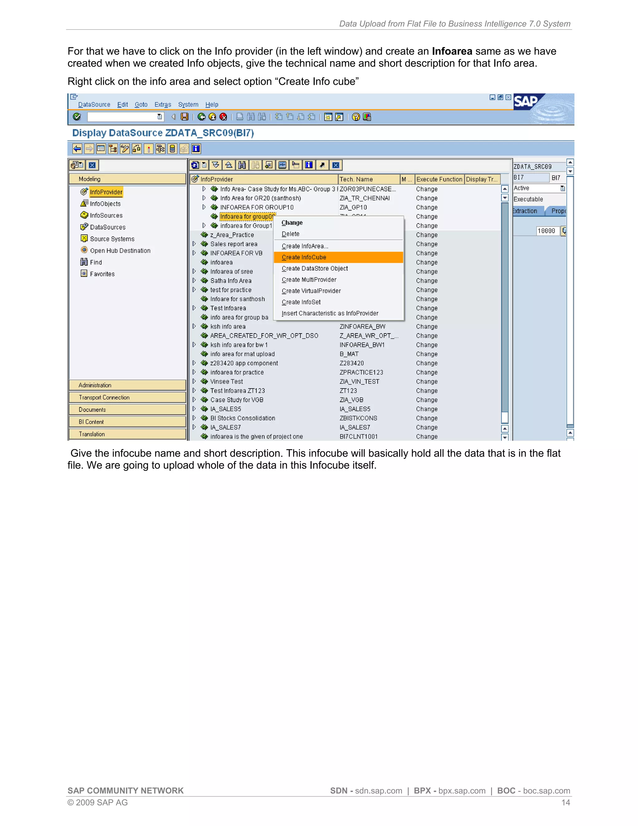
Task: Click the Create New Session icon
Action: coord(328,117)
